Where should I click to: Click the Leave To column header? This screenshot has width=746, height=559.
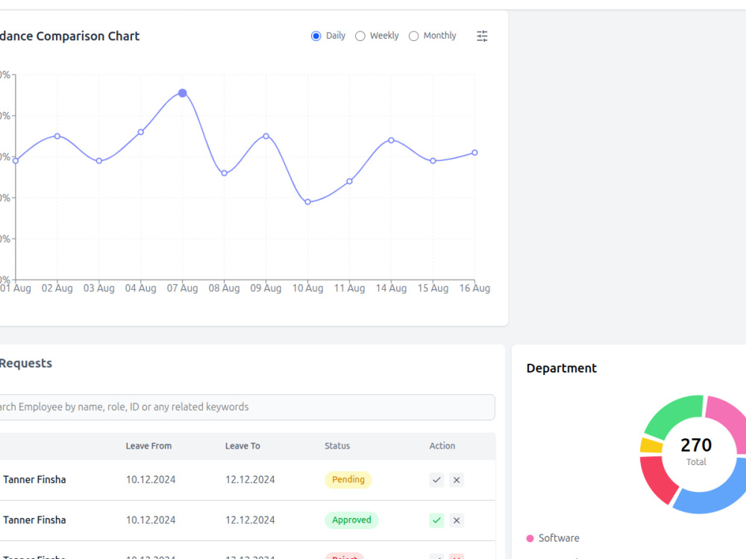242,446
